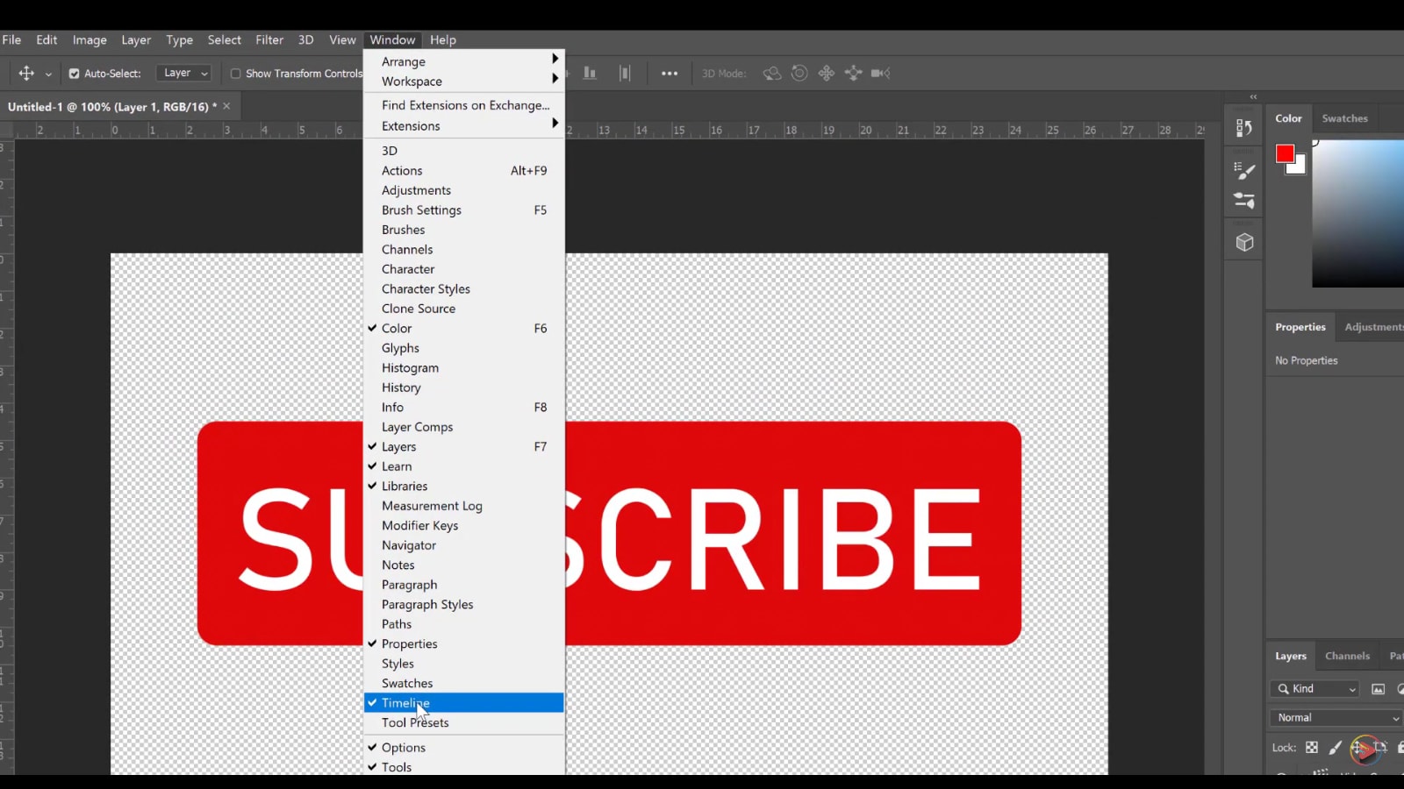Screen dimensions: 1404x789
Task: Choose Histogram in Window menu
Action: click(x=463, y=368)
